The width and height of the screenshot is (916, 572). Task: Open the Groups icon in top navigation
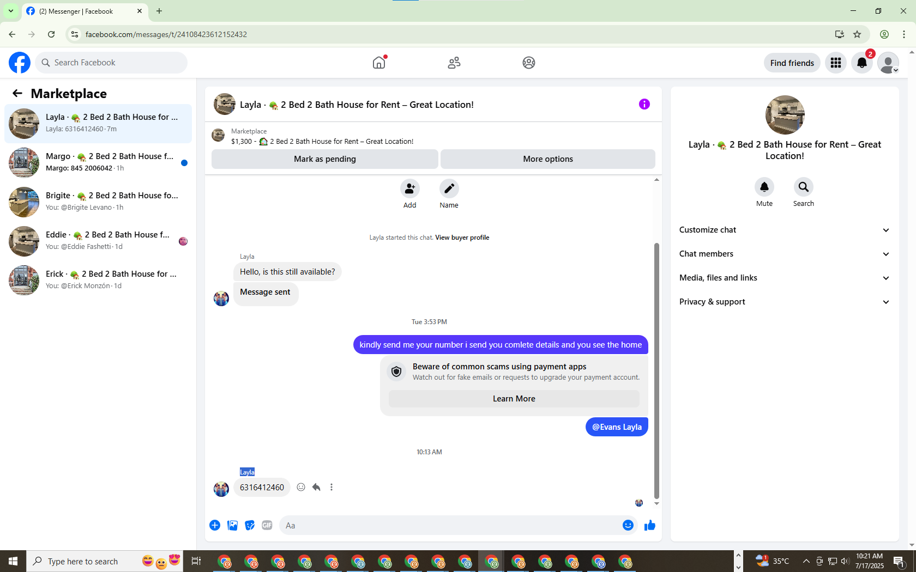(x=529, y=63)
